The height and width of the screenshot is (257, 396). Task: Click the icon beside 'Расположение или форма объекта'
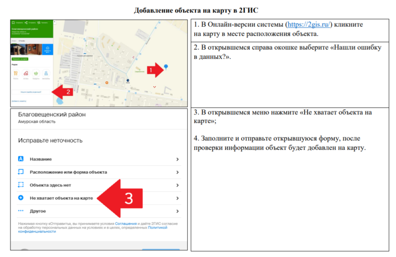tap(21, 172)
